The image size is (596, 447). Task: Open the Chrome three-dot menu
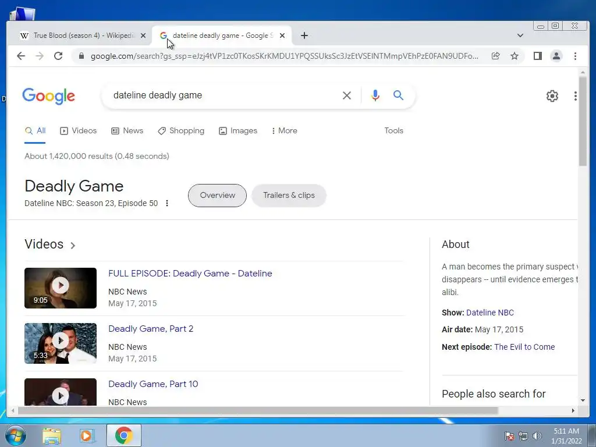[575, 56]
